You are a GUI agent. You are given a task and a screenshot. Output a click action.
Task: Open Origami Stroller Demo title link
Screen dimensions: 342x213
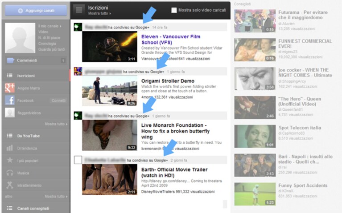(168, 81)
